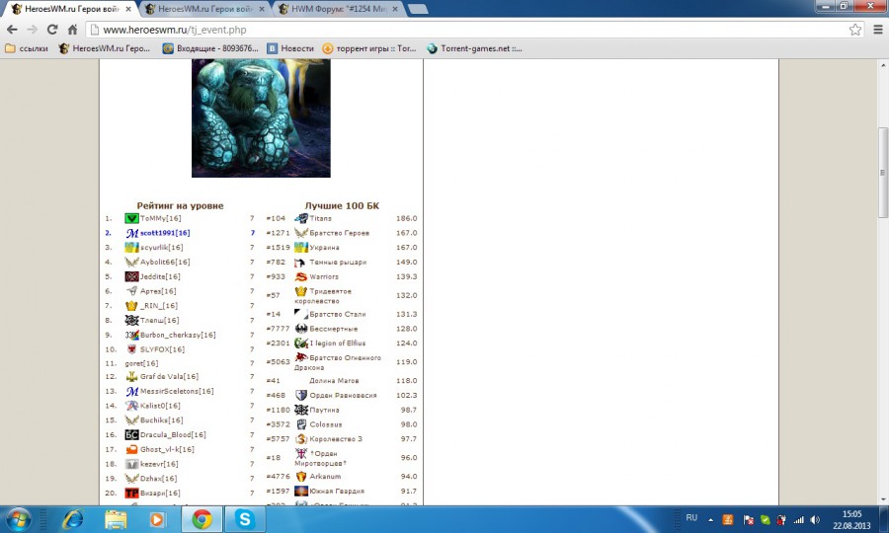Open the Долина Магов clan page
Image resolution: width=889 pixels, height=533 pixels.
[x=334, y=381]
